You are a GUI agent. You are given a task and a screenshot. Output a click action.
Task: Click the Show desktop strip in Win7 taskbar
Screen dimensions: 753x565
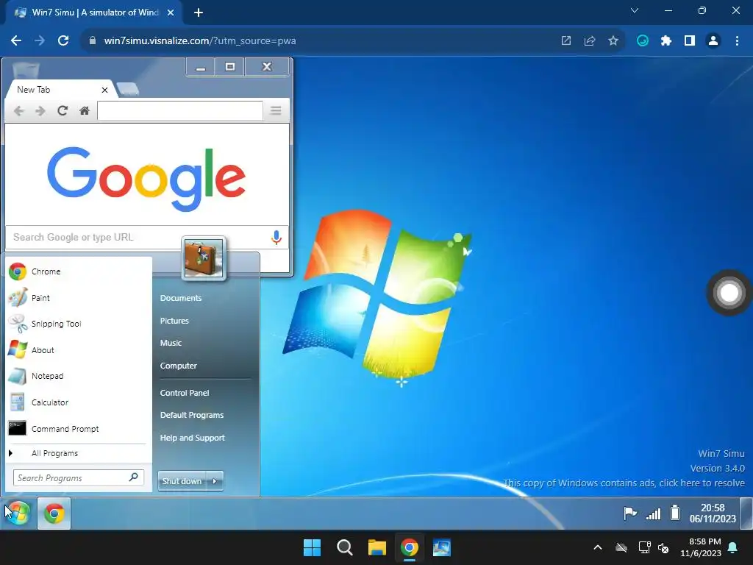pos(746,513)
